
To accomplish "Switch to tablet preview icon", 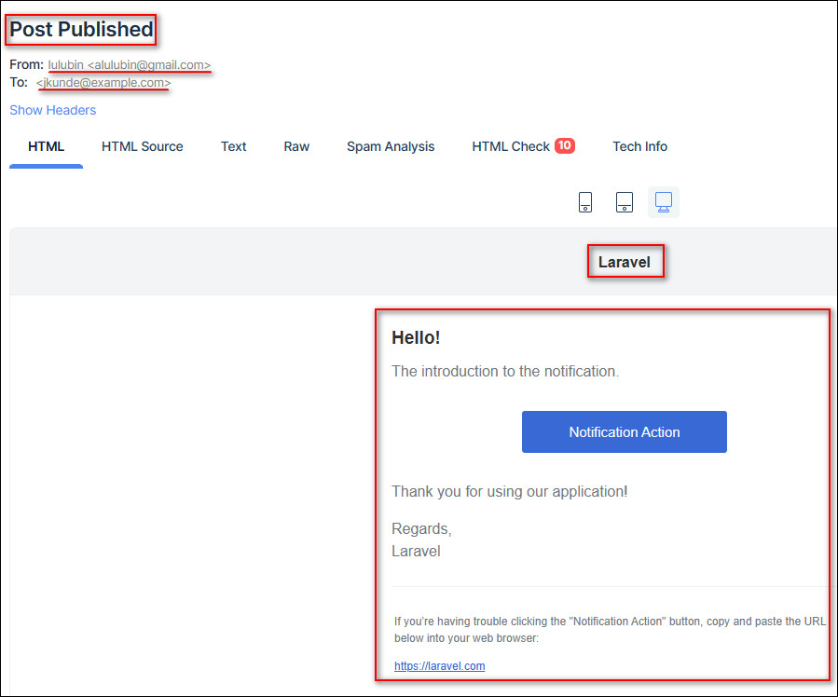I will 625,202.
